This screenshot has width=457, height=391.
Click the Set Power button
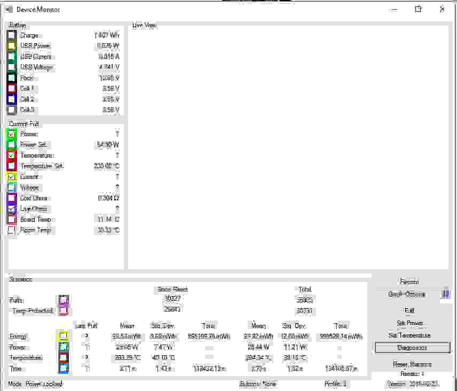tap(409, 323)
